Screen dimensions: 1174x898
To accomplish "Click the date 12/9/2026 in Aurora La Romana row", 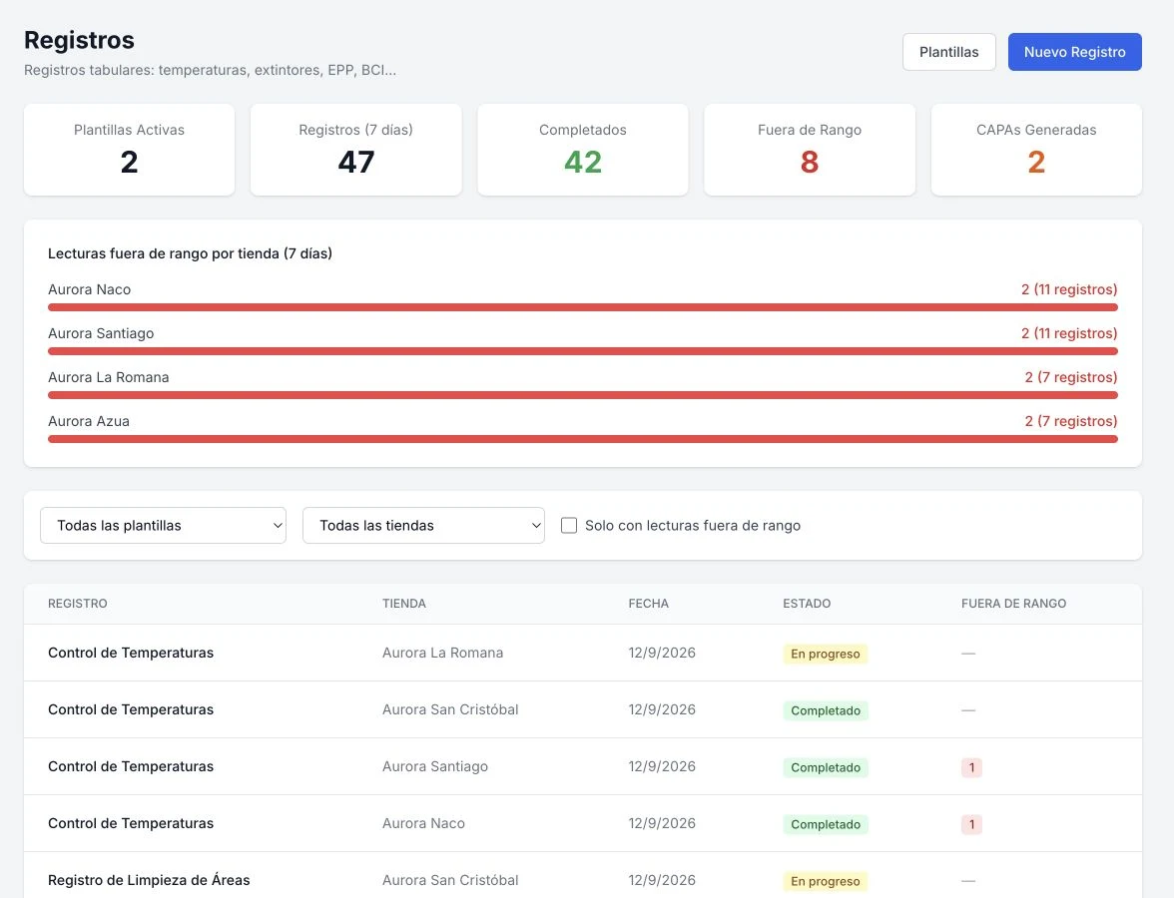I will tap(662, 653).
